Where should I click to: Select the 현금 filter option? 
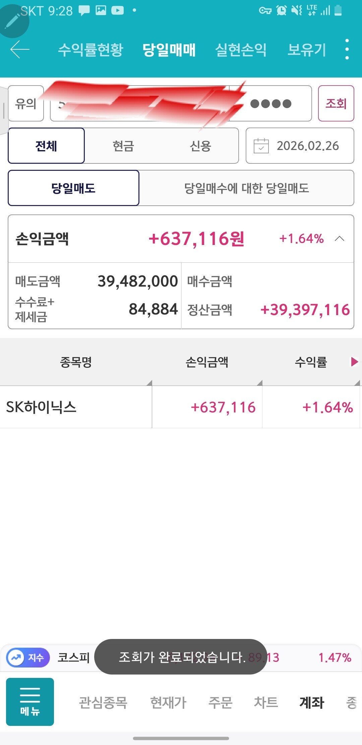tap(123, 146)
